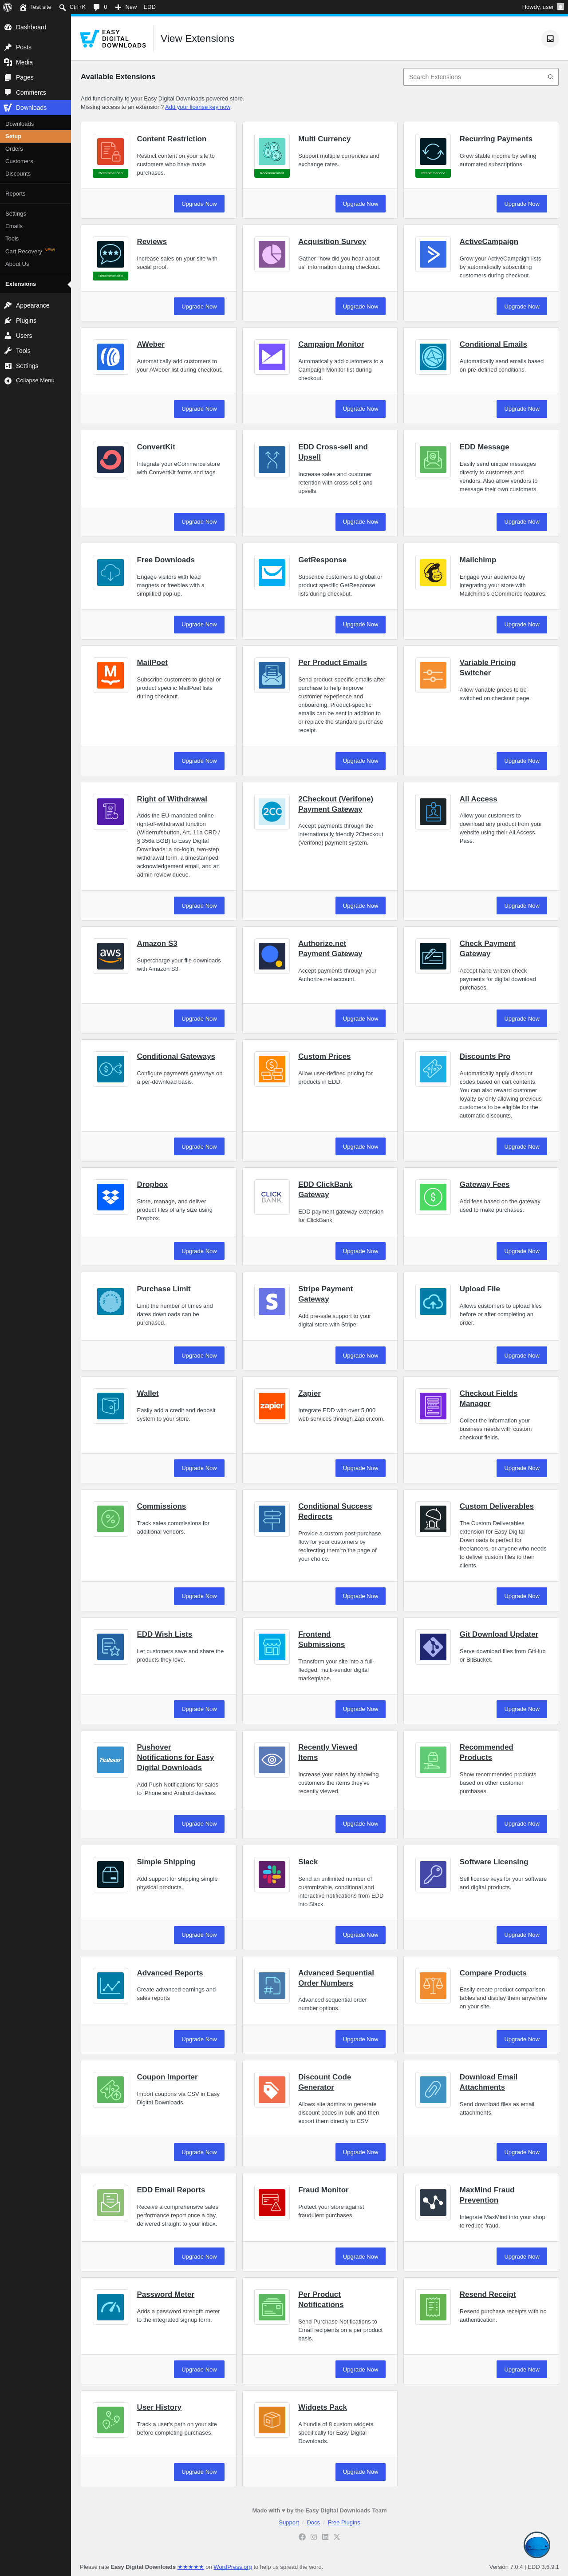
Task: Open the Commissions extension title link
Action: (x=162, y=1506)
